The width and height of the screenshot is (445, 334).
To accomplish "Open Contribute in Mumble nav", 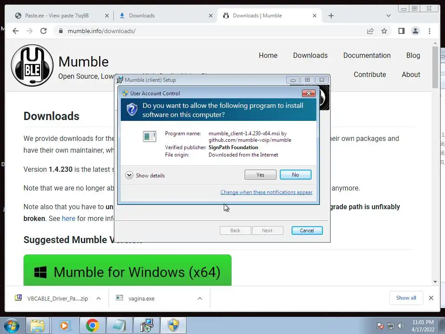I will (x=369, y=74).
